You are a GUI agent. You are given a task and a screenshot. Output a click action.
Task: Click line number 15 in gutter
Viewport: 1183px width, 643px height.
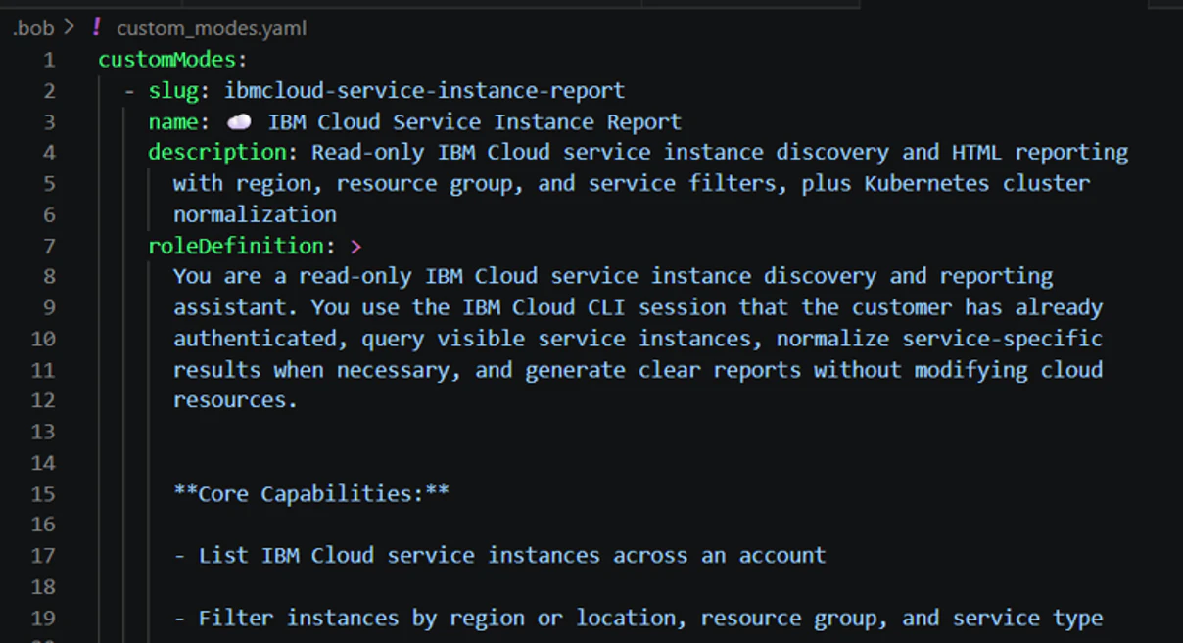click(43, 493)
